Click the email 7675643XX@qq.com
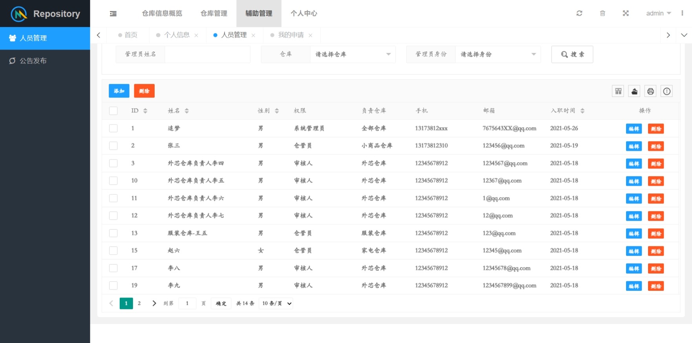Screen dimensions: 692x343 click(x=509, y=129)
